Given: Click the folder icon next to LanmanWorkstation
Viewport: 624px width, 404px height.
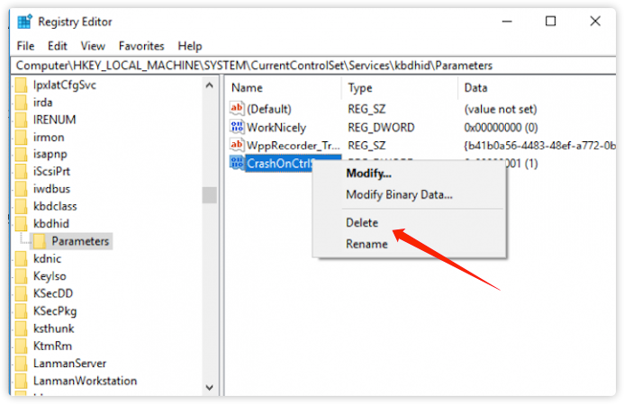Looking at the screenshot, I should pos(21,381).
